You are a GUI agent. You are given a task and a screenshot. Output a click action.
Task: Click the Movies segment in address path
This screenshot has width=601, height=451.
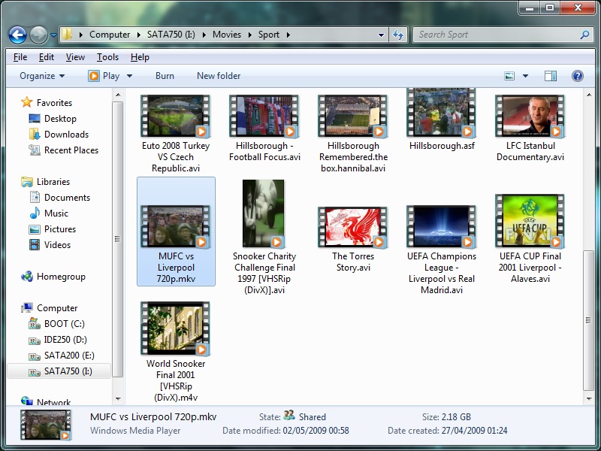coord(227,35)
